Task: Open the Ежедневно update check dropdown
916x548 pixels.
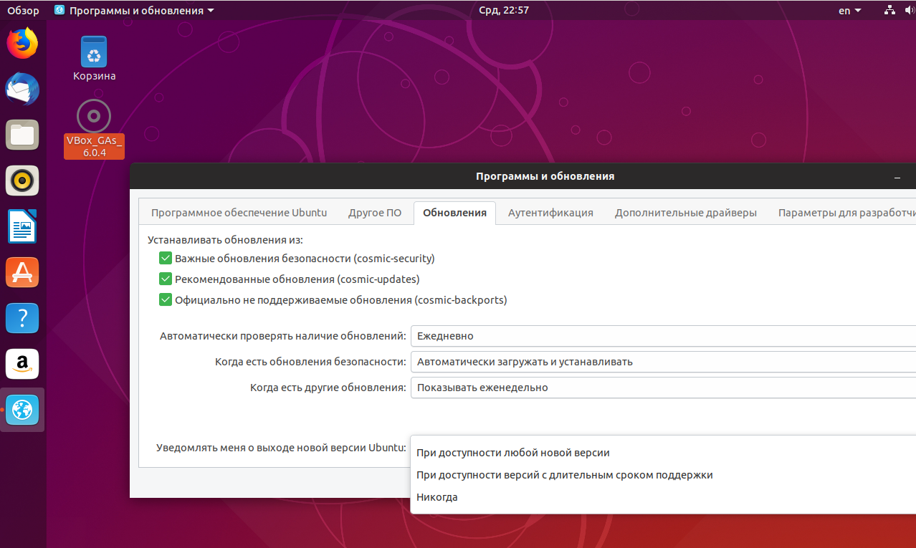Action: 663,335
